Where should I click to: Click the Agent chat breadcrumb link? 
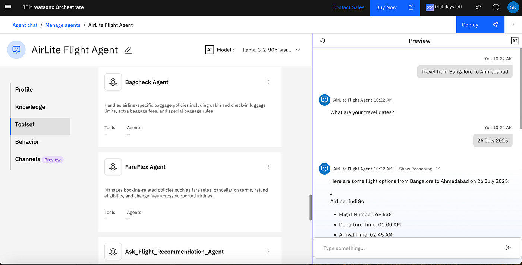pyautogui.click(x=25, y=25)
